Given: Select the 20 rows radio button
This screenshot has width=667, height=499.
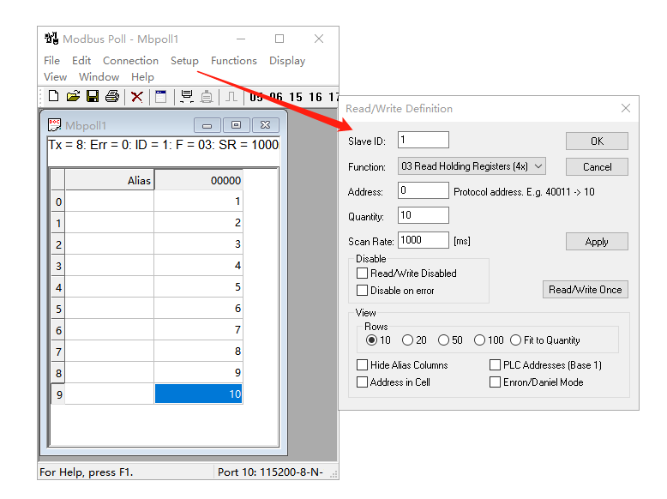Looking at the screenshot, I should pyautogui.click(x=408, y=340).
